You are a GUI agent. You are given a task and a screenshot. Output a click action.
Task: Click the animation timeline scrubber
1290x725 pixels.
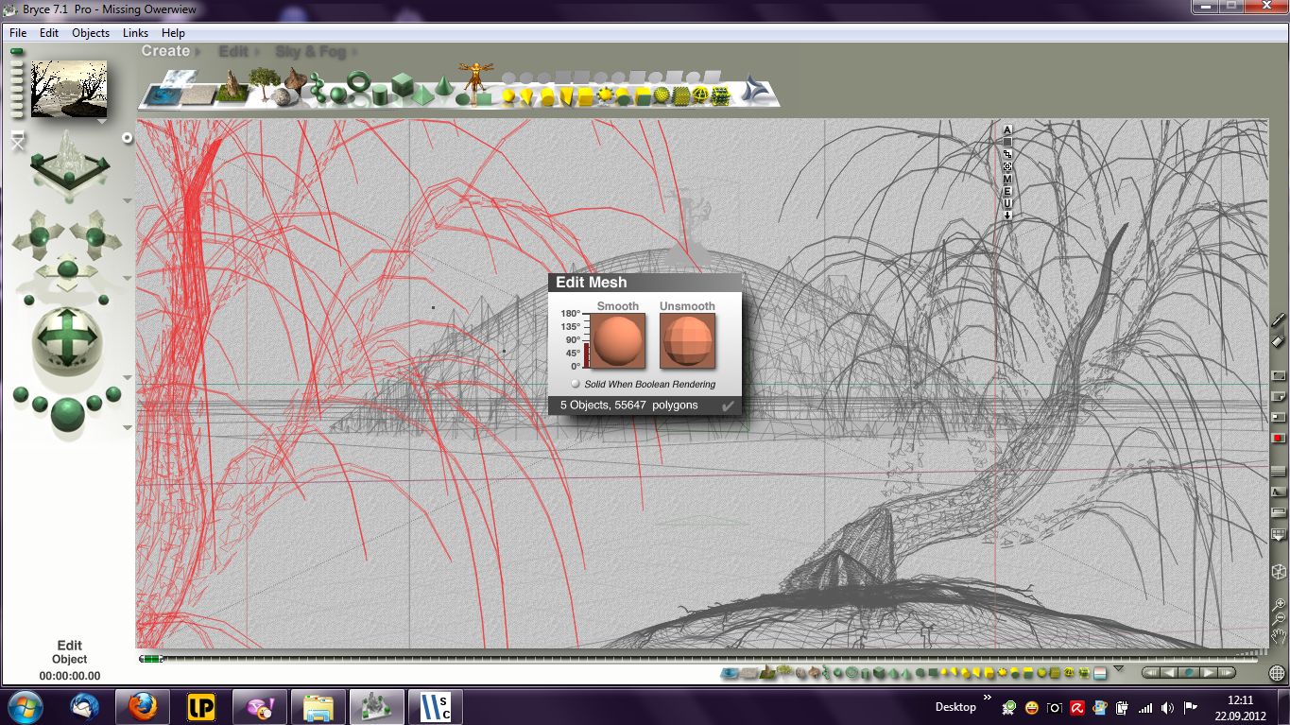(x=151, y=659)
